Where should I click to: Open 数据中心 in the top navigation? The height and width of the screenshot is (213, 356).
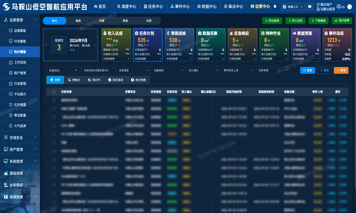[x=207, y=7]
